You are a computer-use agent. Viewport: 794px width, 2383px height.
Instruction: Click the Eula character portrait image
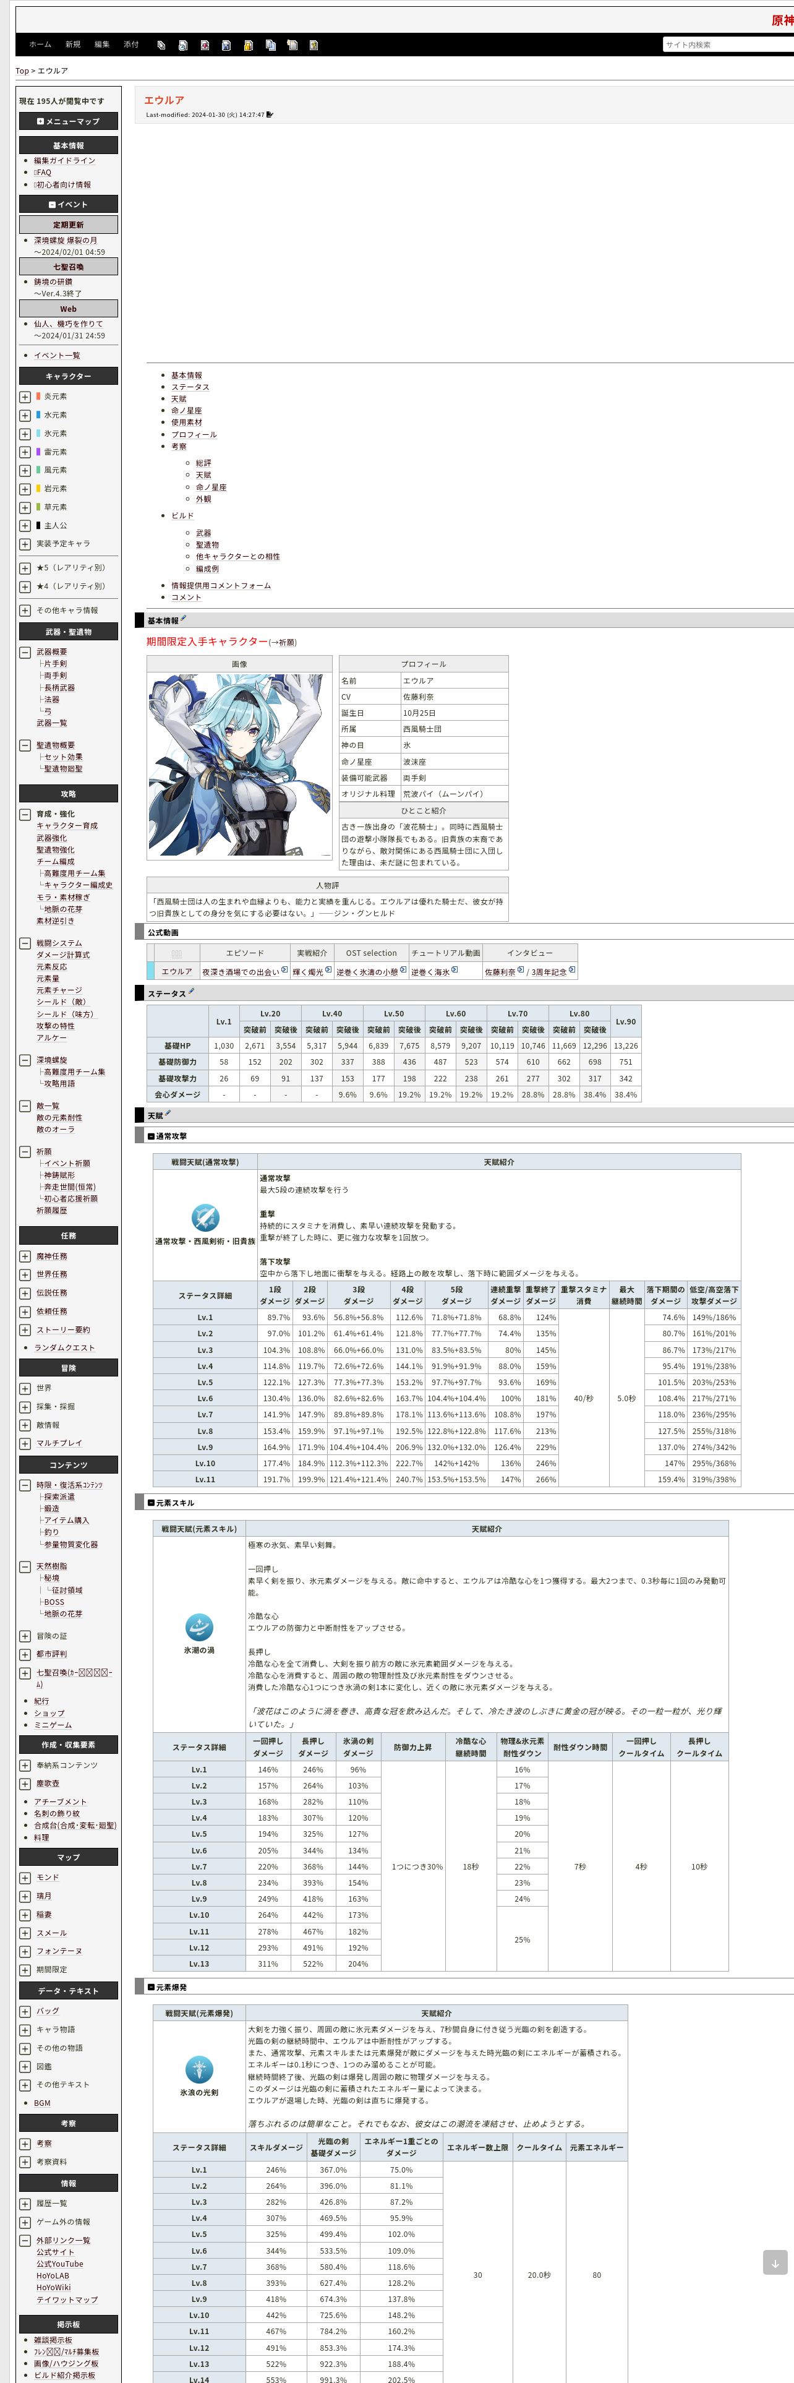pos(239,765)
